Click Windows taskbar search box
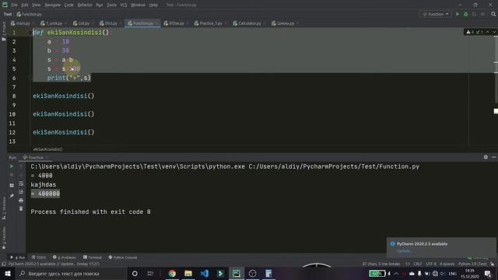498x280 pixels. [71, 273]
